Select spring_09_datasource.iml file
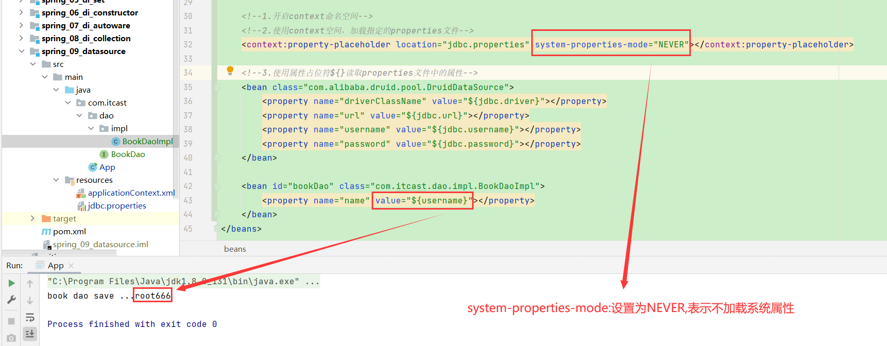This screenshot has width=887, height=346. (100, 244)
